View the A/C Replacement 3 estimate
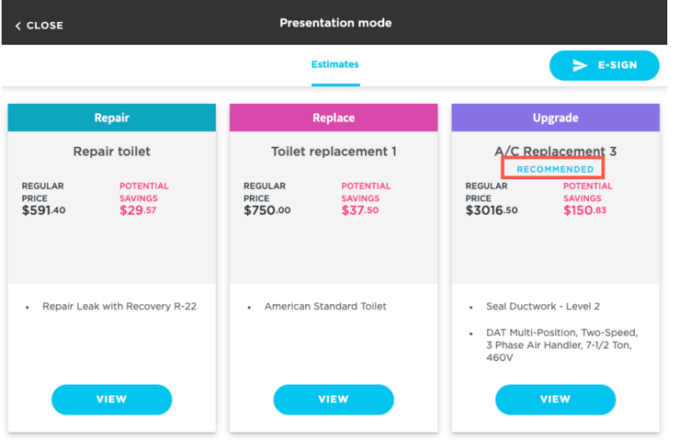 (x=555, y=400)
